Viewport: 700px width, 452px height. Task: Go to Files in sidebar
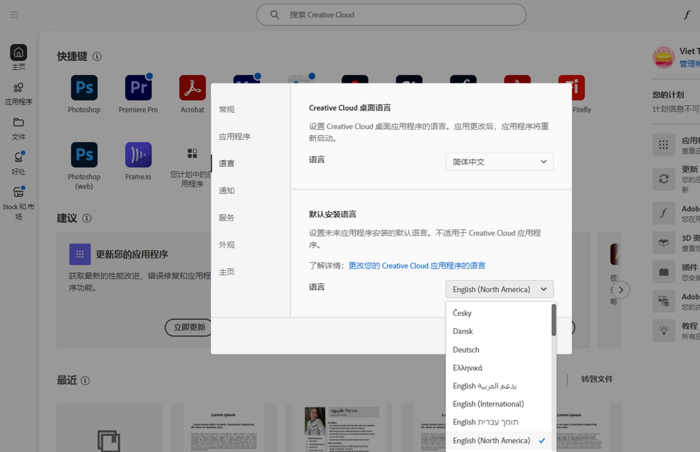point(19,122)
